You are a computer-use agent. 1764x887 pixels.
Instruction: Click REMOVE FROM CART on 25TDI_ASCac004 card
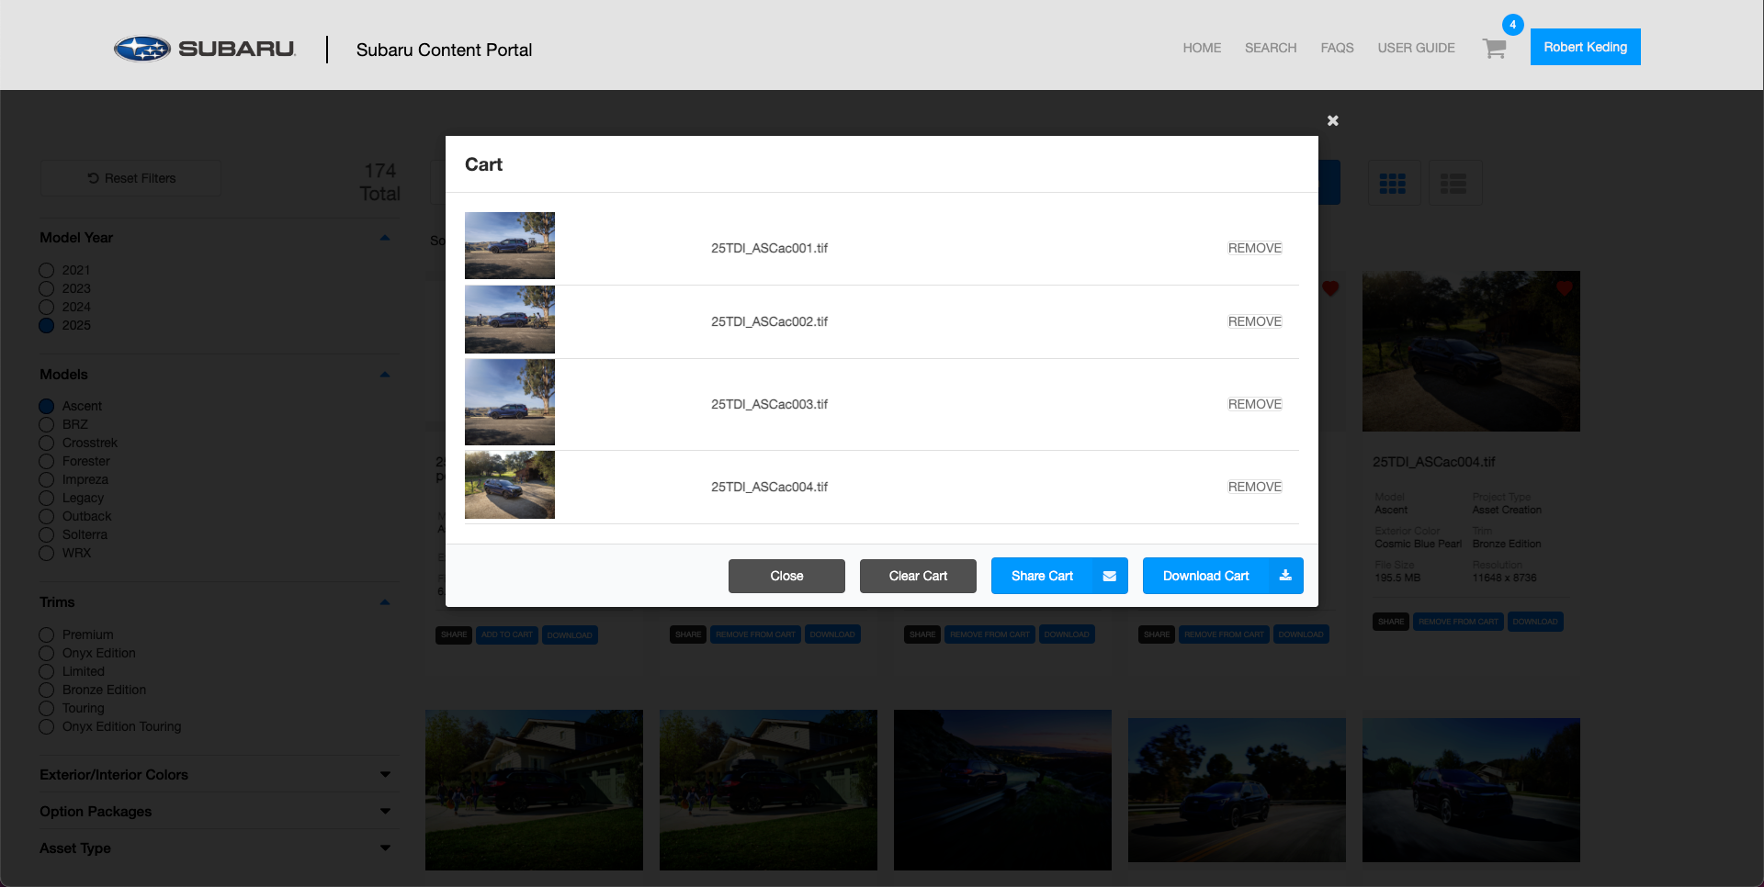coord(1458,622)
